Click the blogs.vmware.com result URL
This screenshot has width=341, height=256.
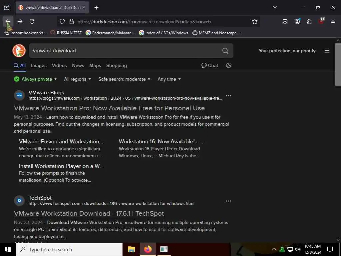pyautogui.click(x=126, y=98)
